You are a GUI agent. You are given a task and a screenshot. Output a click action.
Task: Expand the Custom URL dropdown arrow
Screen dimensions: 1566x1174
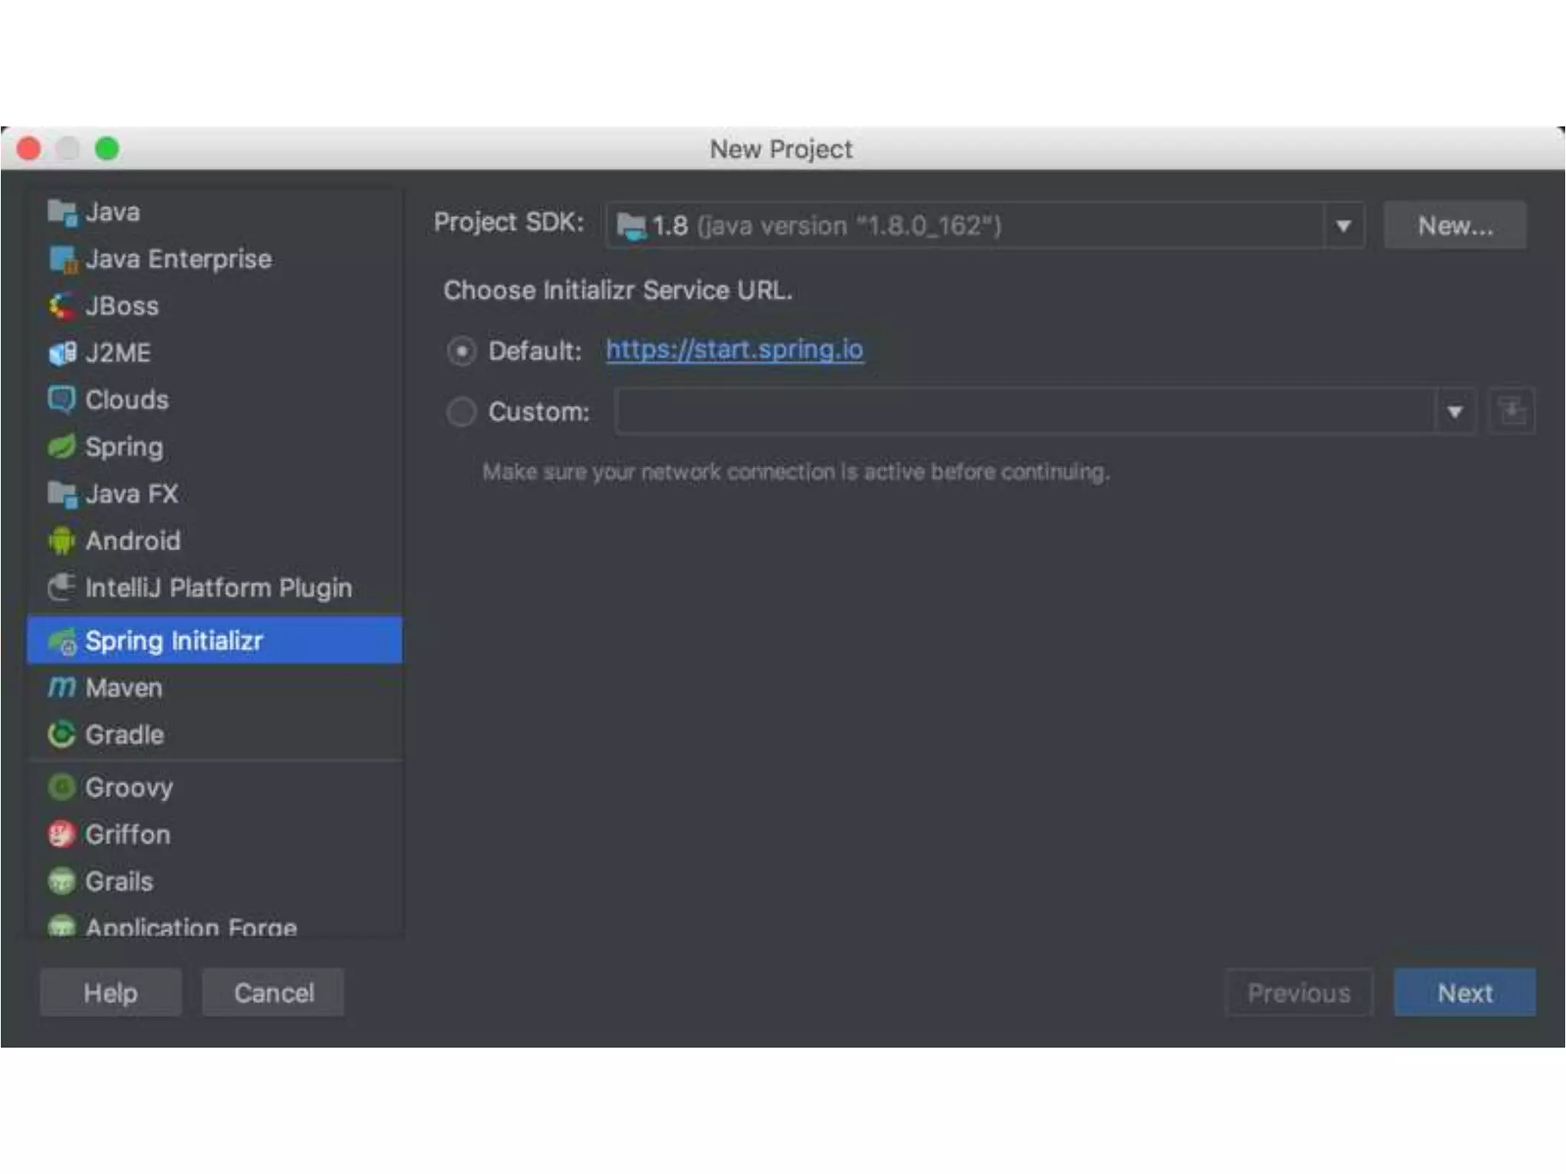tap(1454, 412)
